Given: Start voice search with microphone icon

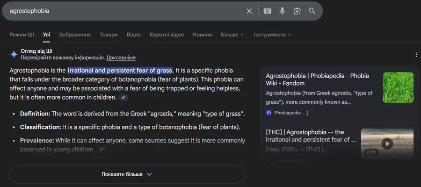Looking at the screenshot, I should click(283, 11).
